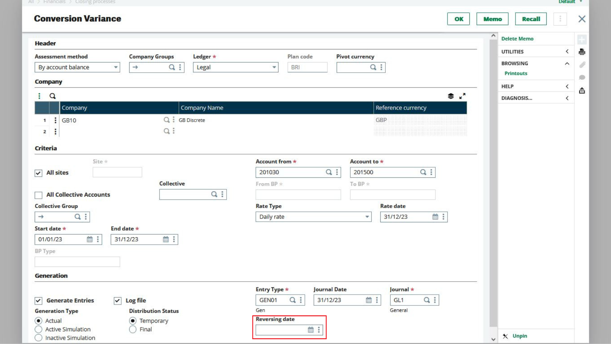Image resolution: width=611 pixels, height=344 pixels.
Task: Click the Recall button
Action: [530, 19]
